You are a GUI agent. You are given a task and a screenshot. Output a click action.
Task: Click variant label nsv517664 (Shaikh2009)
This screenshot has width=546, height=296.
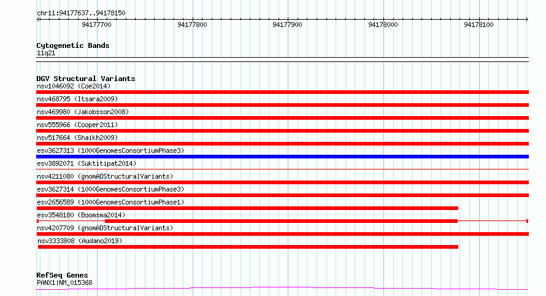[x=77, y=138]
